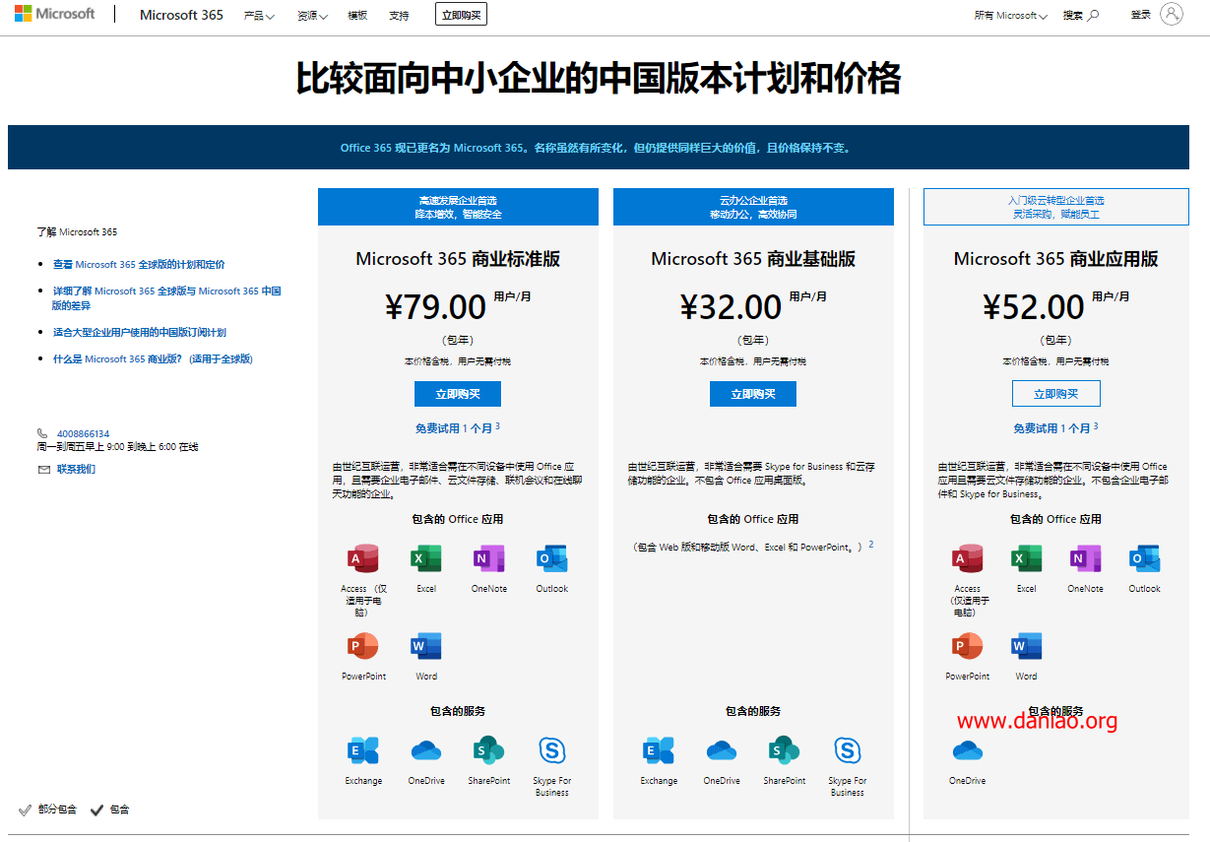1210x842 pixels.
Task: Click the 部分包含 legend label
Action: coord(57,810)
